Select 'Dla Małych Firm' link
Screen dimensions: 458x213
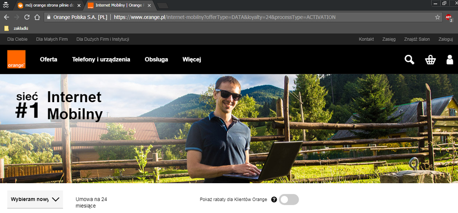click(52, 39)
